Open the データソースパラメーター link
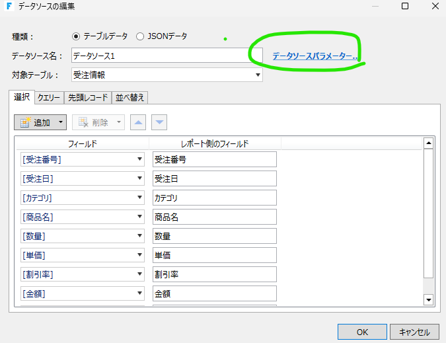Screen dimensions: 446x343 pyautogui.click(x=315, y=57)
